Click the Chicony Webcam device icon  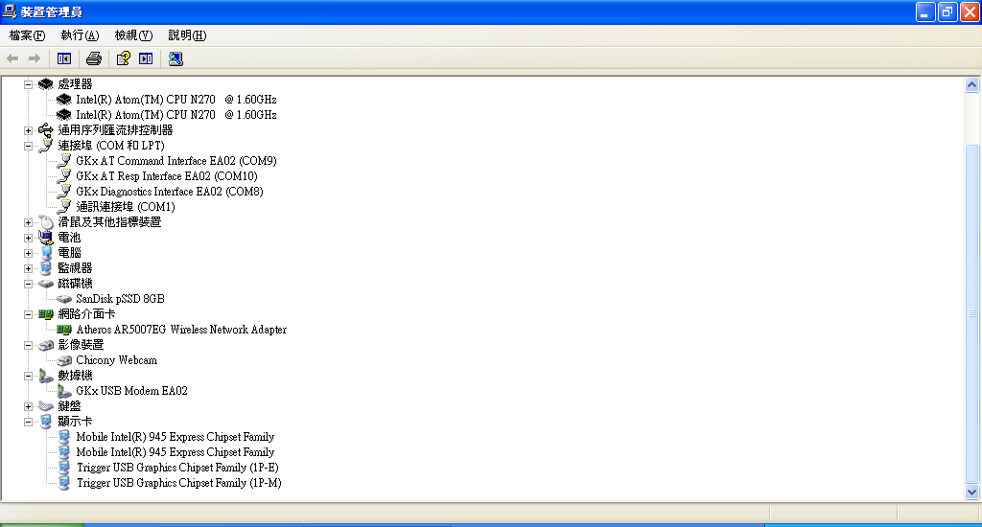point(64,360)
